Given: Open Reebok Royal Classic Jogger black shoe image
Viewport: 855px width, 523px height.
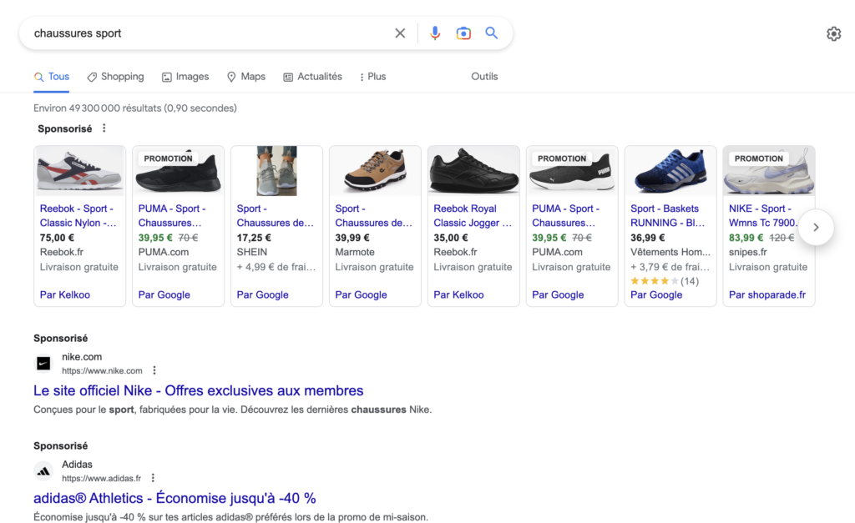Looking at the screenshot, I should pyautogui.click(x=474, y=171).
